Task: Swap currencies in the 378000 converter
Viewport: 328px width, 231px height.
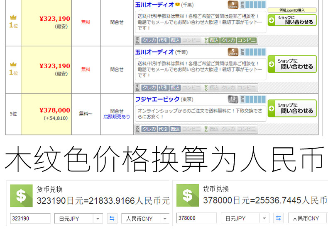Action: point(279,218)
